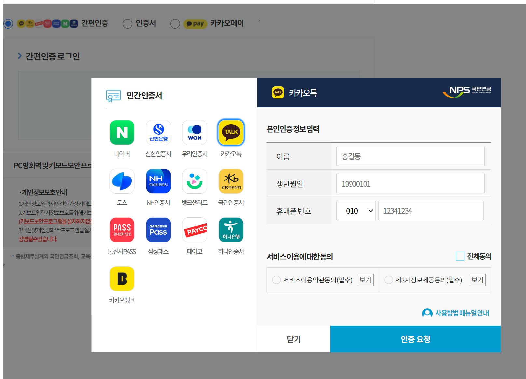526x379 pixels.
Task: Agree to 제3자정보제공동의(필수) radio
Action: coord(389,280)
